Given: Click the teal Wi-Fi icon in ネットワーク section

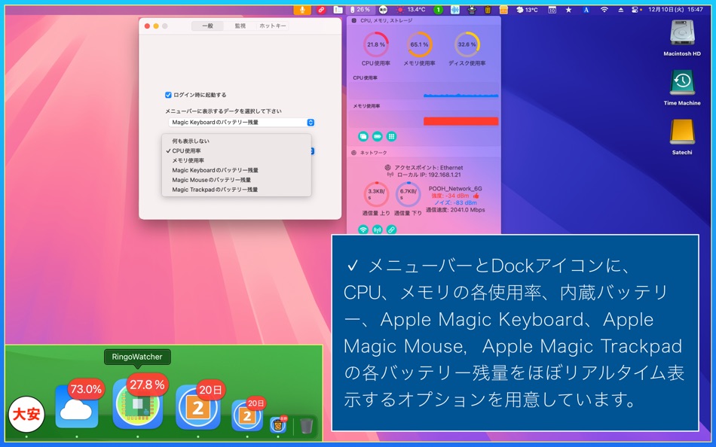Looking at the screenshot, I should 363,230.
